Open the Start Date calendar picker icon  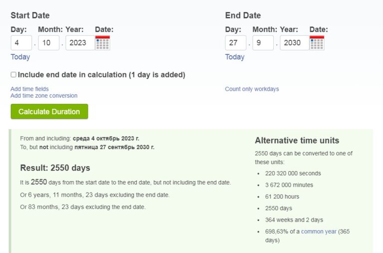103,43
